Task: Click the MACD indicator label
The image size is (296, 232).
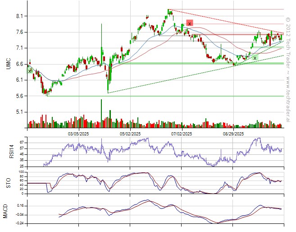Action: (6, 212)
